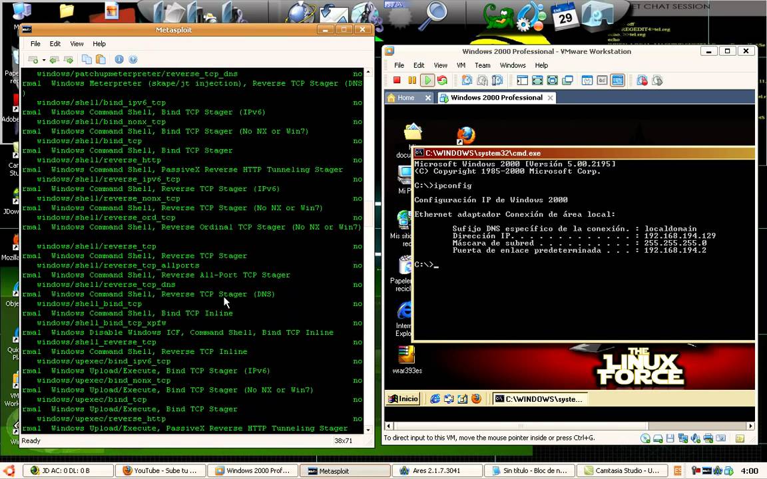Click the green Power On play button
Screen dimensions: 767x479
point(427,80)
